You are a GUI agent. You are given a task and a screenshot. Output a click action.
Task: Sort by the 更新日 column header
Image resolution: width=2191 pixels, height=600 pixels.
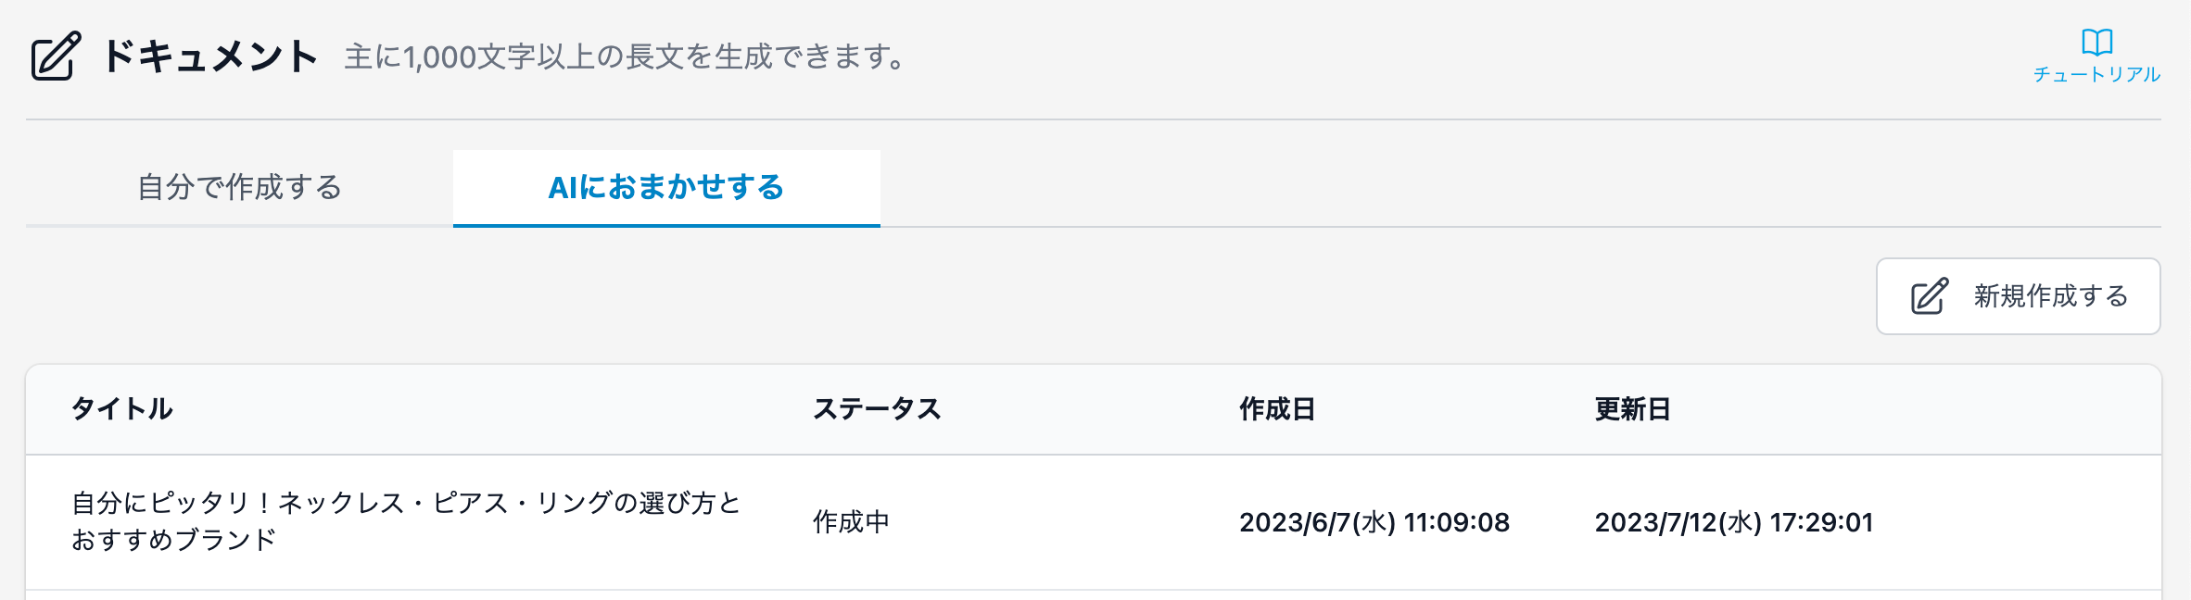point(1632,409)
